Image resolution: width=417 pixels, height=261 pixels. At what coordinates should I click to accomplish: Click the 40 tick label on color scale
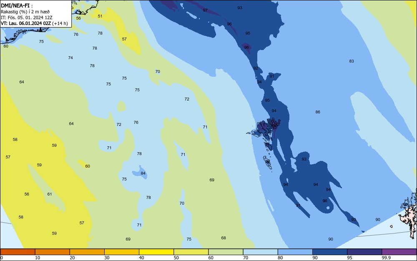coord(141,258)
